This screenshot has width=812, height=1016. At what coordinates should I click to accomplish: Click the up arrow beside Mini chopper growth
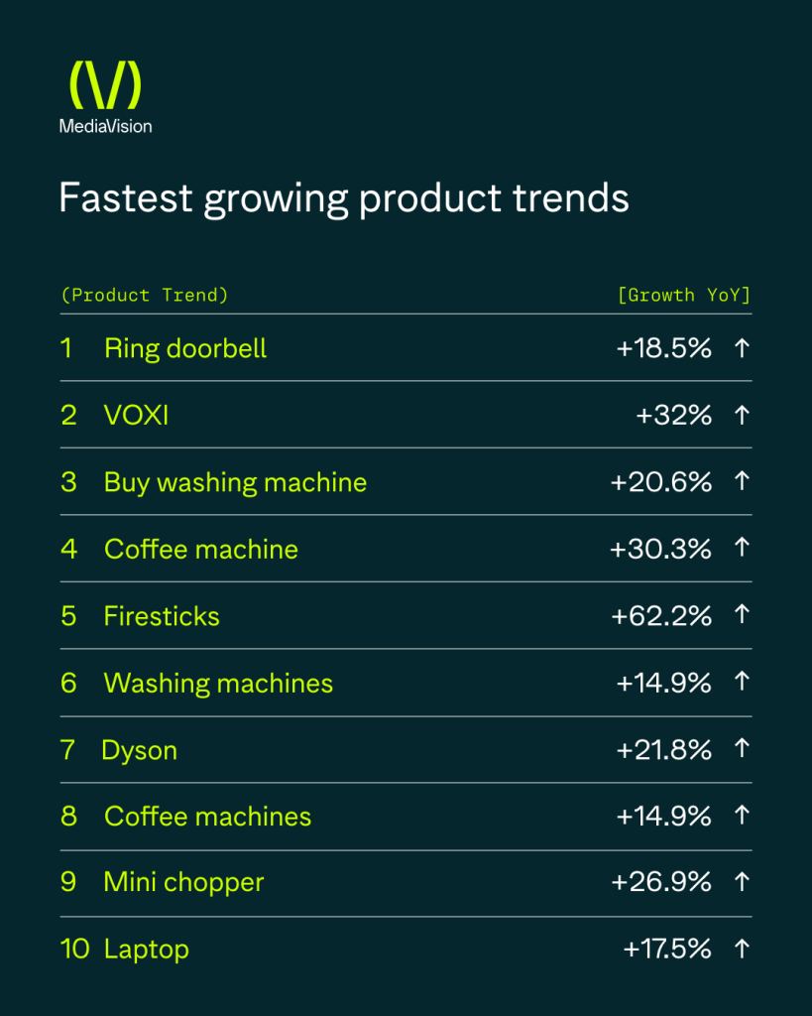pos(741,882)
